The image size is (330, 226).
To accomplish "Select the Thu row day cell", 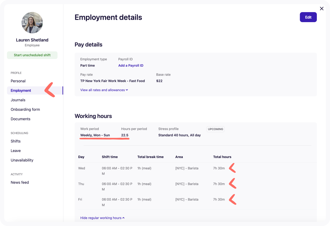I will (x=81, y=184).
